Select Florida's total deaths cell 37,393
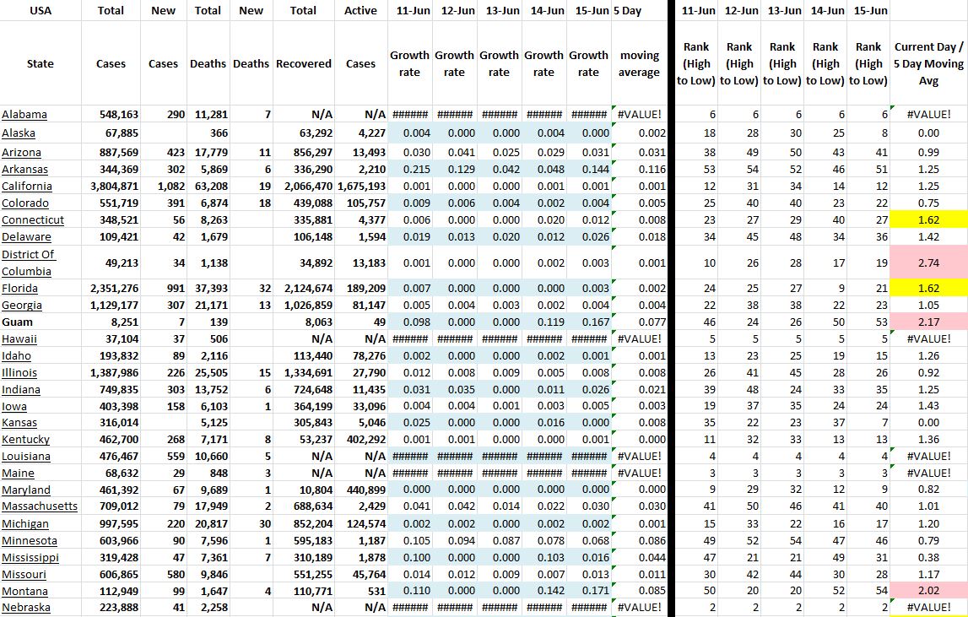The width and height of the screenshot is (968, 617). [208, 289]
